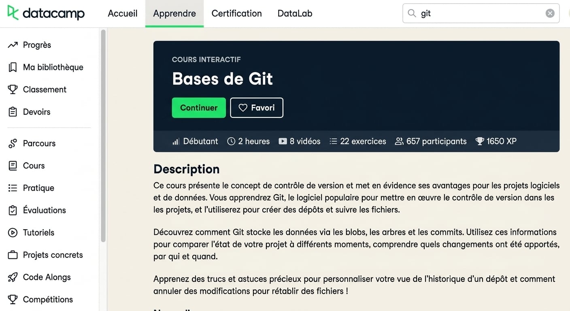This screenshot has width=570, height=311.
Task: Click the COURS INTERACTIF label
Action: click(x=206, y=60)
